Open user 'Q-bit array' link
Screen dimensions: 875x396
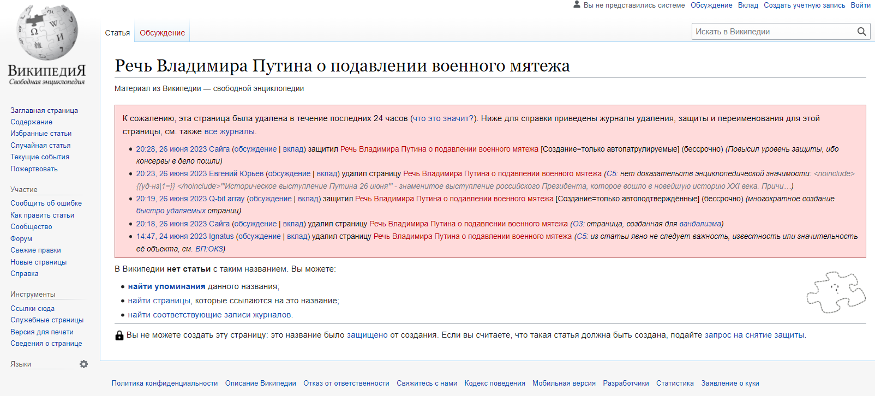227,199
